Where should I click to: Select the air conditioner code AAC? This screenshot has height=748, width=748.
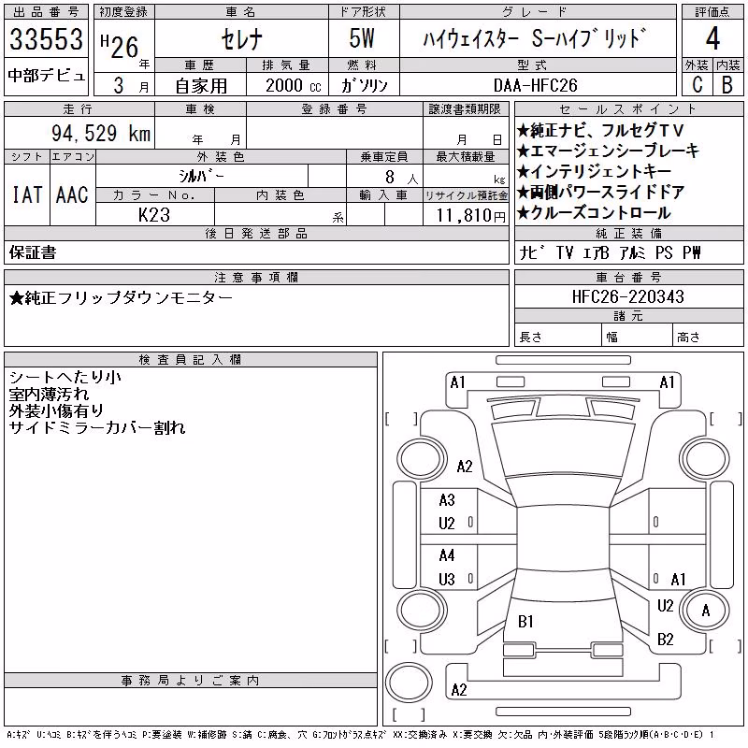click(72, 194)
